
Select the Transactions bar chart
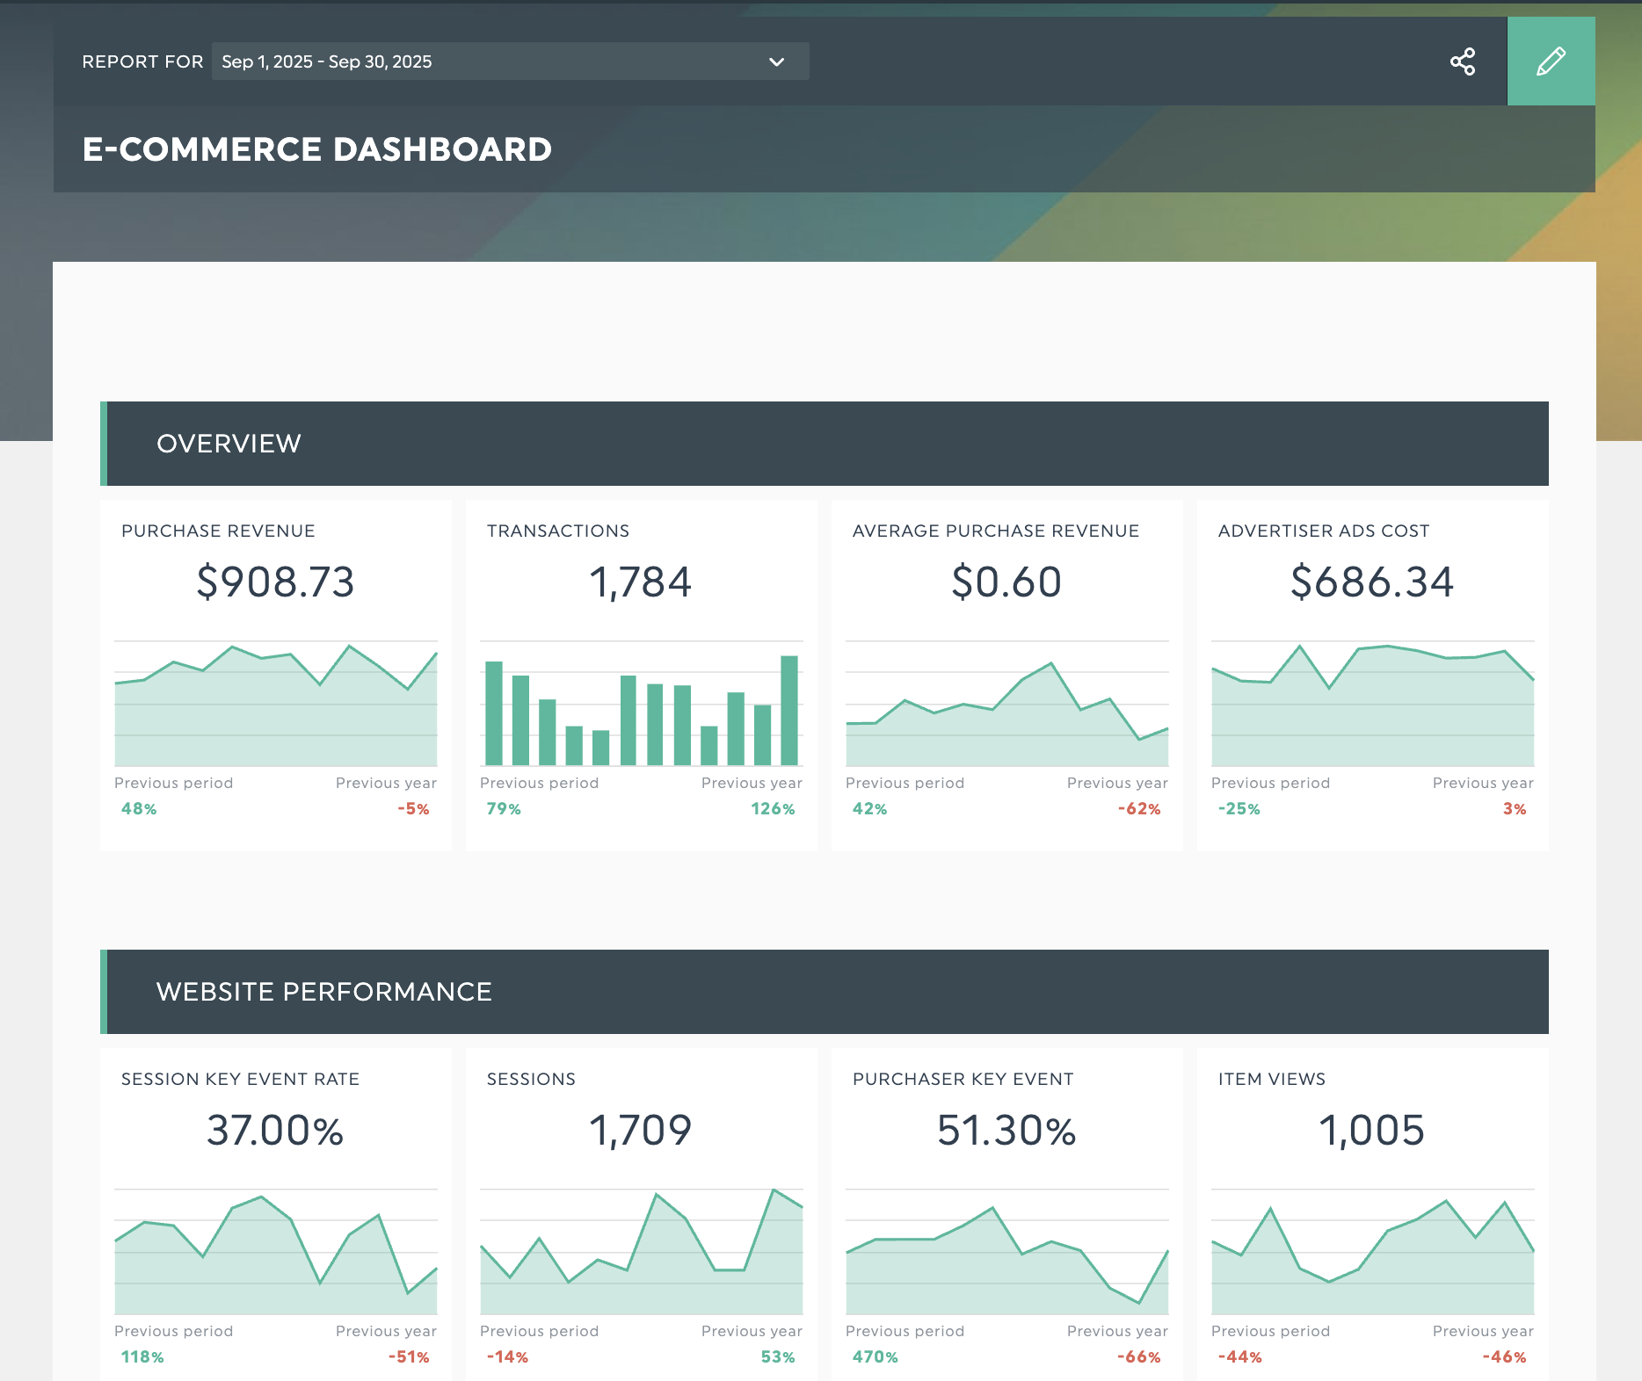tap(641, 705)
